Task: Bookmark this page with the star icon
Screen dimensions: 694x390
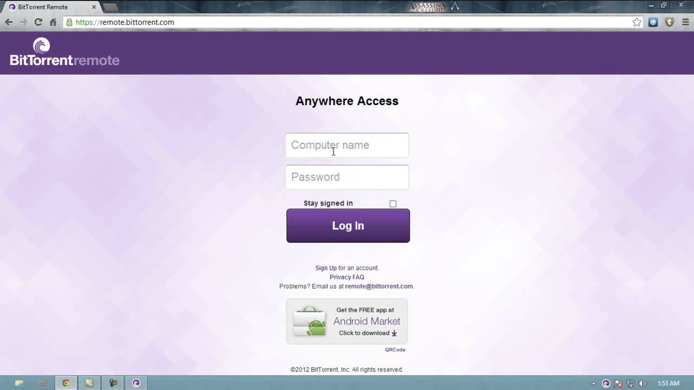Action: pos(637,22)
